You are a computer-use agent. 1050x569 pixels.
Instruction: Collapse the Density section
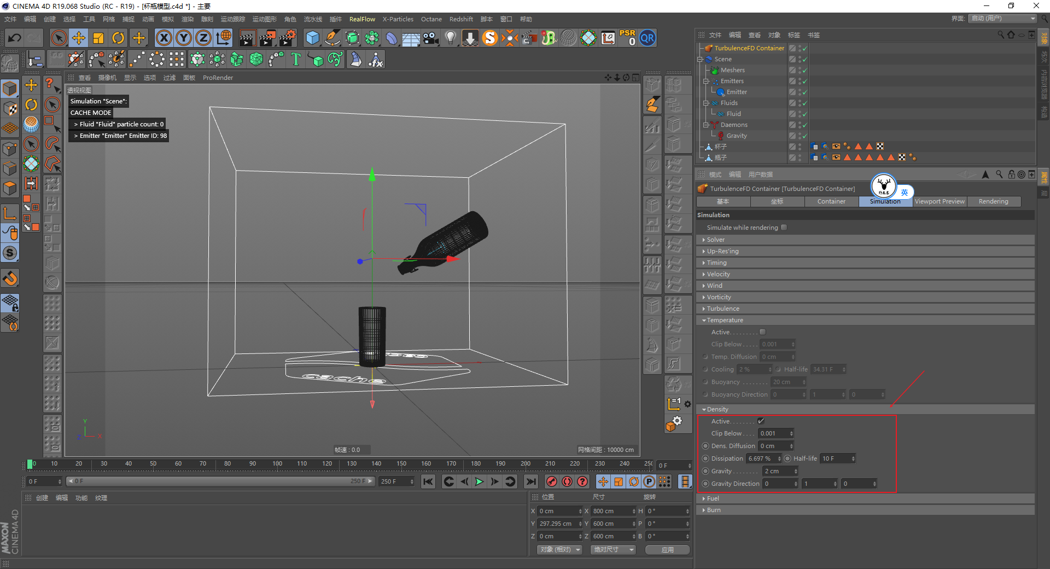coord(717,409)
